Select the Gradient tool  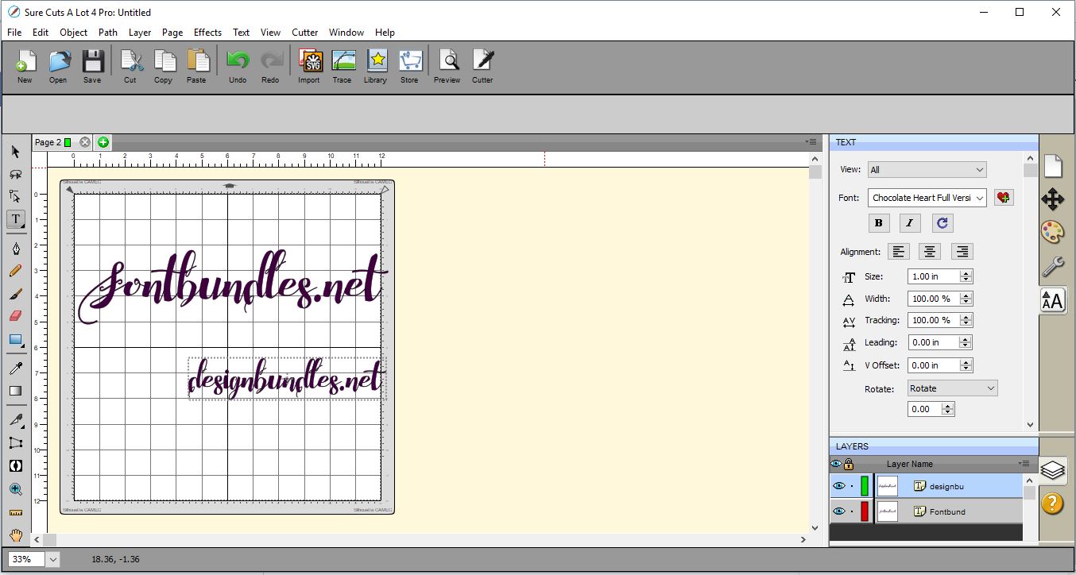(x=15, y=391)
